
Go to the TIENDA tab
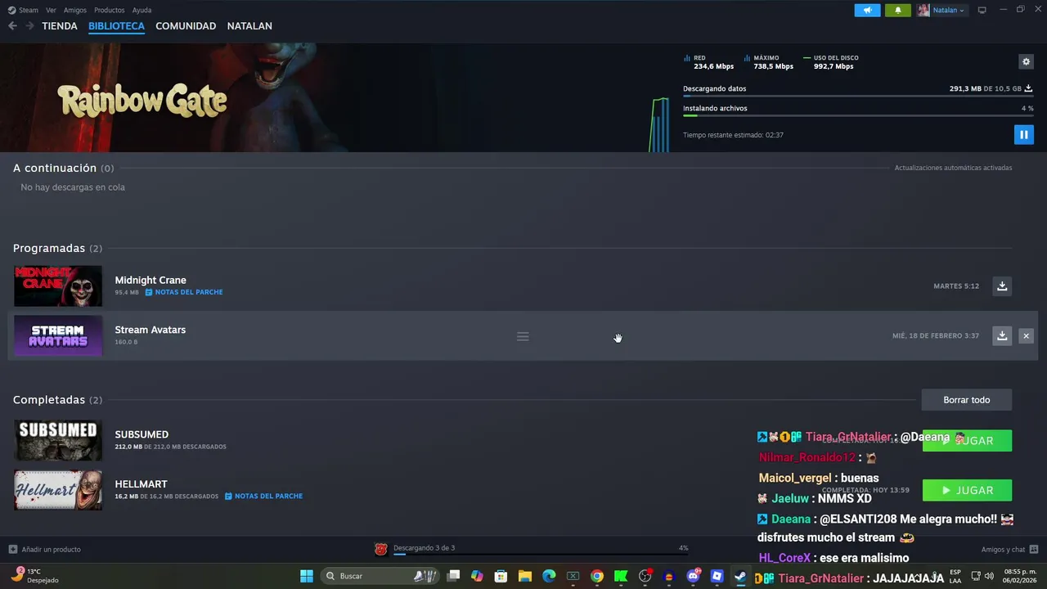60,26
